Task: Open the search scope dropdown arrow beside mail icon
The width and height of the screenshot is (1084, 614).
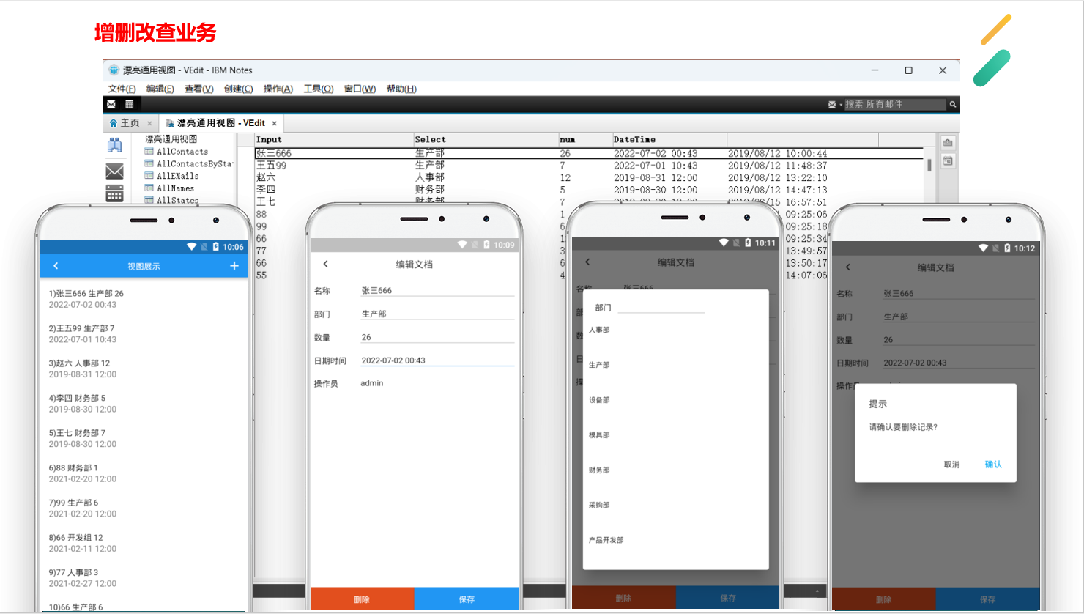Action: 840,105
